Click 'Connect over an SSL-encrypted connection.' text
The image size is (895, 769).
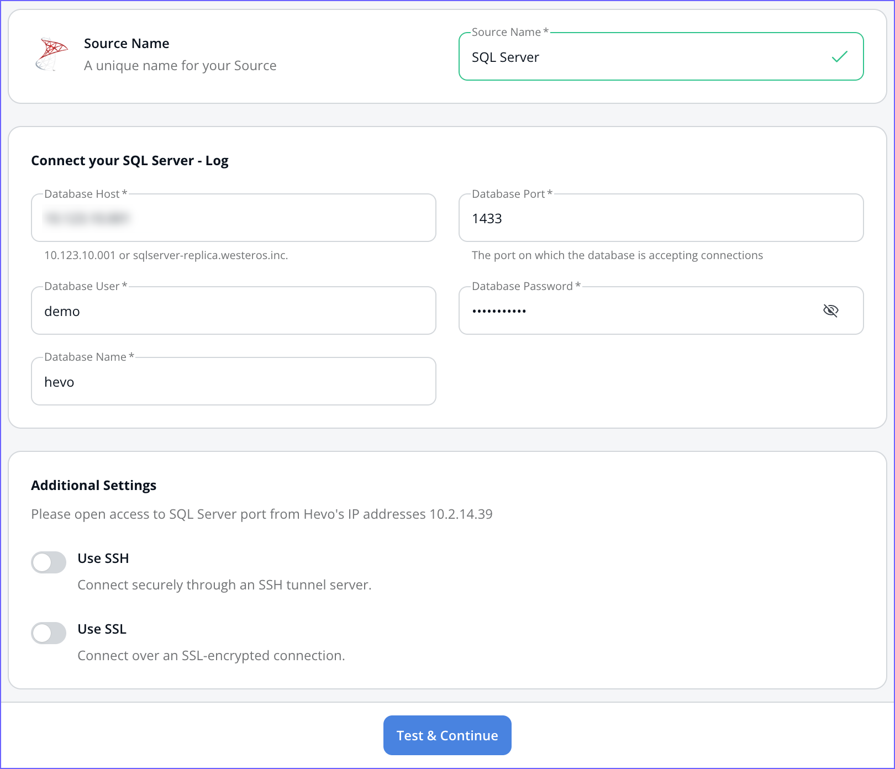point(211,656)
